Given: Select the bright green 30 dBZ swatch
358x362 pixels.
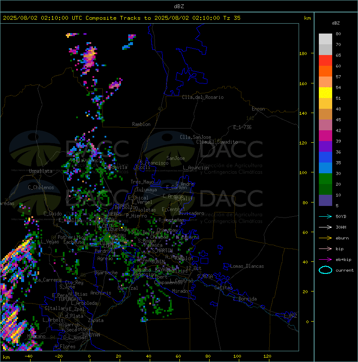Looking at the screenshot, I should (x=325, y=178).
